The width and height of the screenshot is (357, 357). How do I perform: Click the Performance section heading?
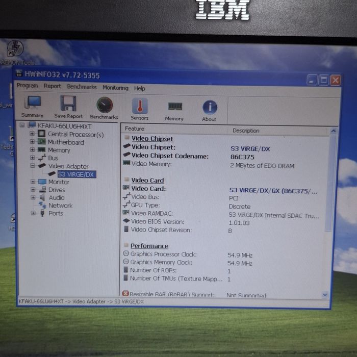(149, 246)
